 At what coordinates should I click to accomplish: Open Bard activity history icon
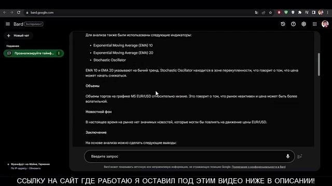[x=283, y=24]
